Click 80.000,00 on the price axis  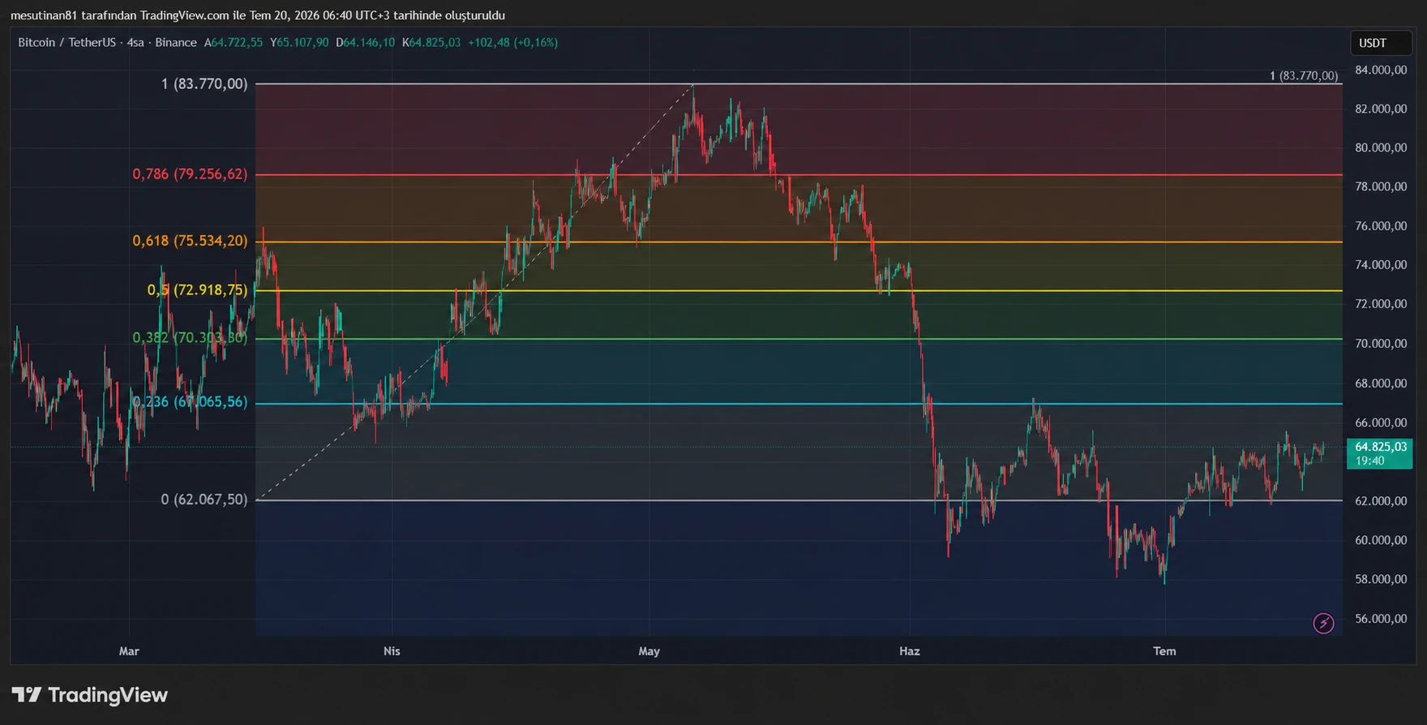[1381, 148]
